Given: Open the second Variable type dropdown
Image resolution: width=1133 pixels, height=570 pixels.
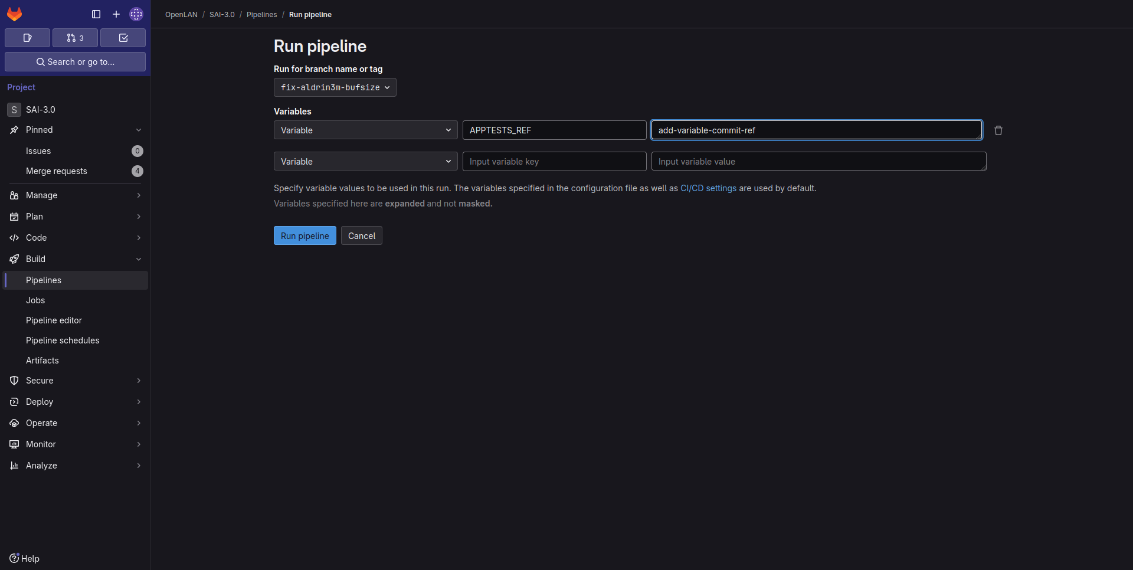Looking at the screenshot, I should [x=365, y=162].
